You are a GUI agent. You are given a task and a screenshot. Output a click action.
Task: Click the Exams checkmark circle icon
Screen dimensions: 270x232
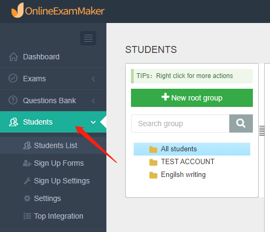point(13,78)
